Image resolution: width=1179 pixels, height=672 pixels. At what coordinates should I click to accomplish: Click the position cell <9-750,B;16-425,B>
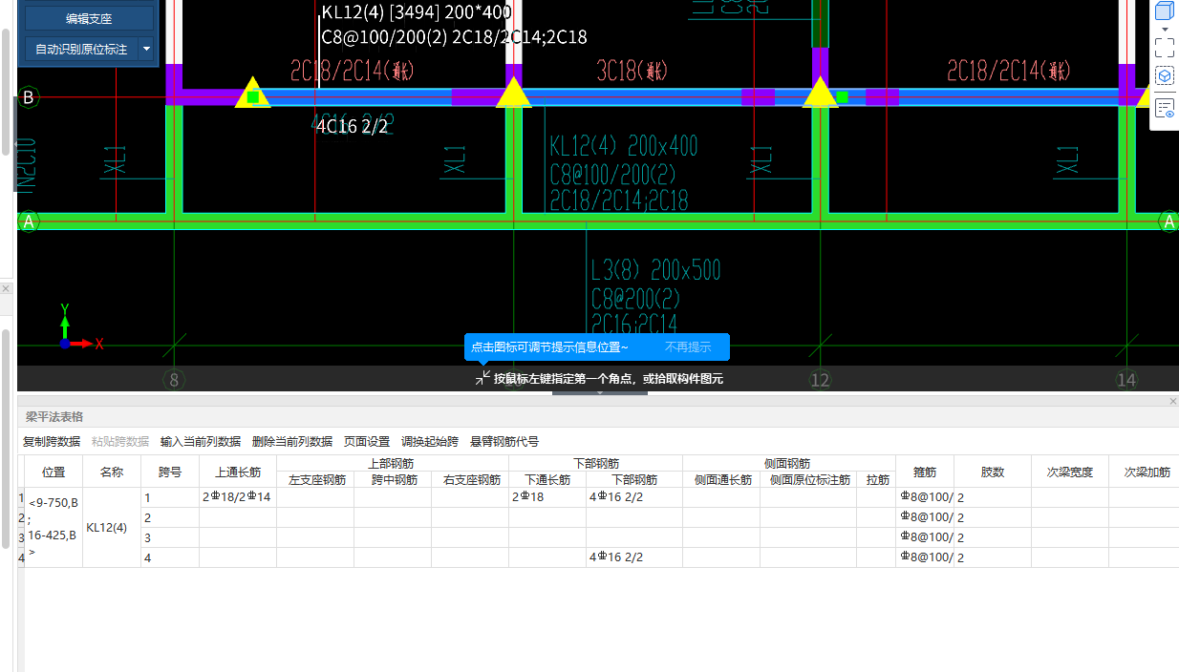pos(54,528)
